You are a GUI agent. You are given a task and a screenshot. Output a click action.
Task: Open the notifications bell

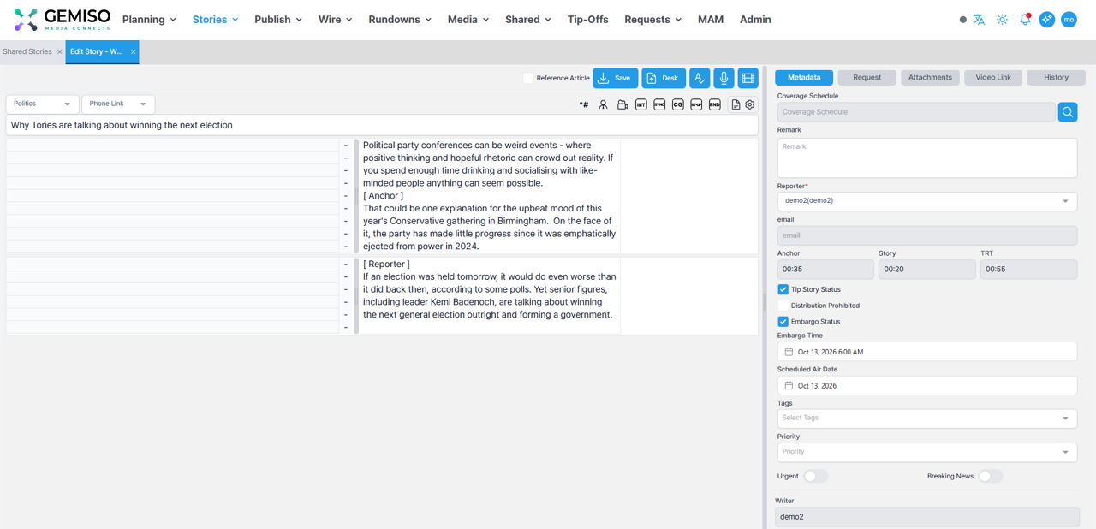point(1025,20)
